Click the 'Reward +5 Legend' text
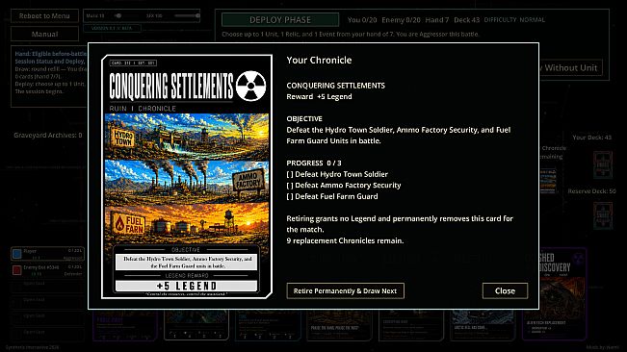This screenshot has height=352, width=627. click(319, 96)
